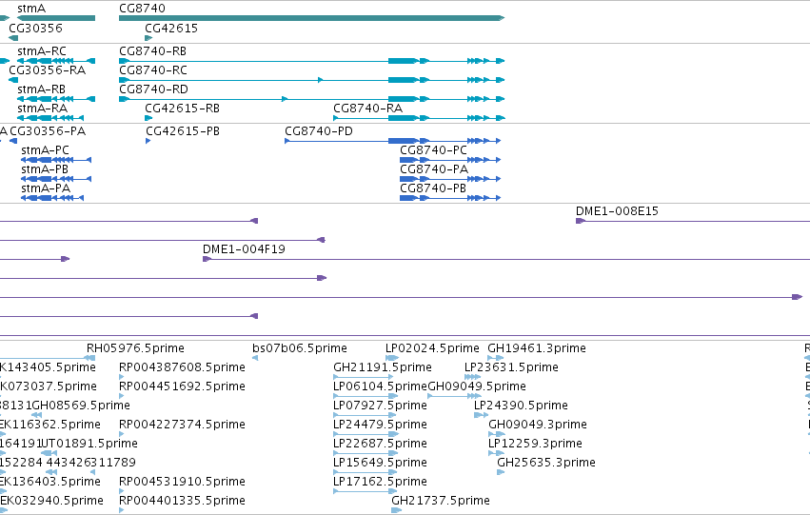Click the stmA-PB protein label
The height and width of the screenshot is (515, 810).
45,169
